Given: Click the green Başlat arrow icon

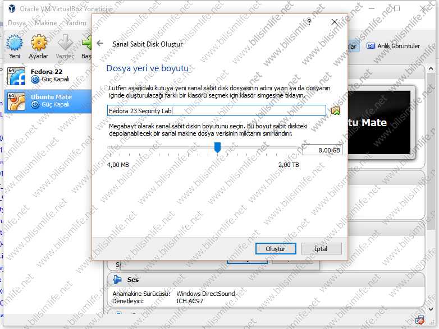Looking at the screenshot, I should 86,43.
